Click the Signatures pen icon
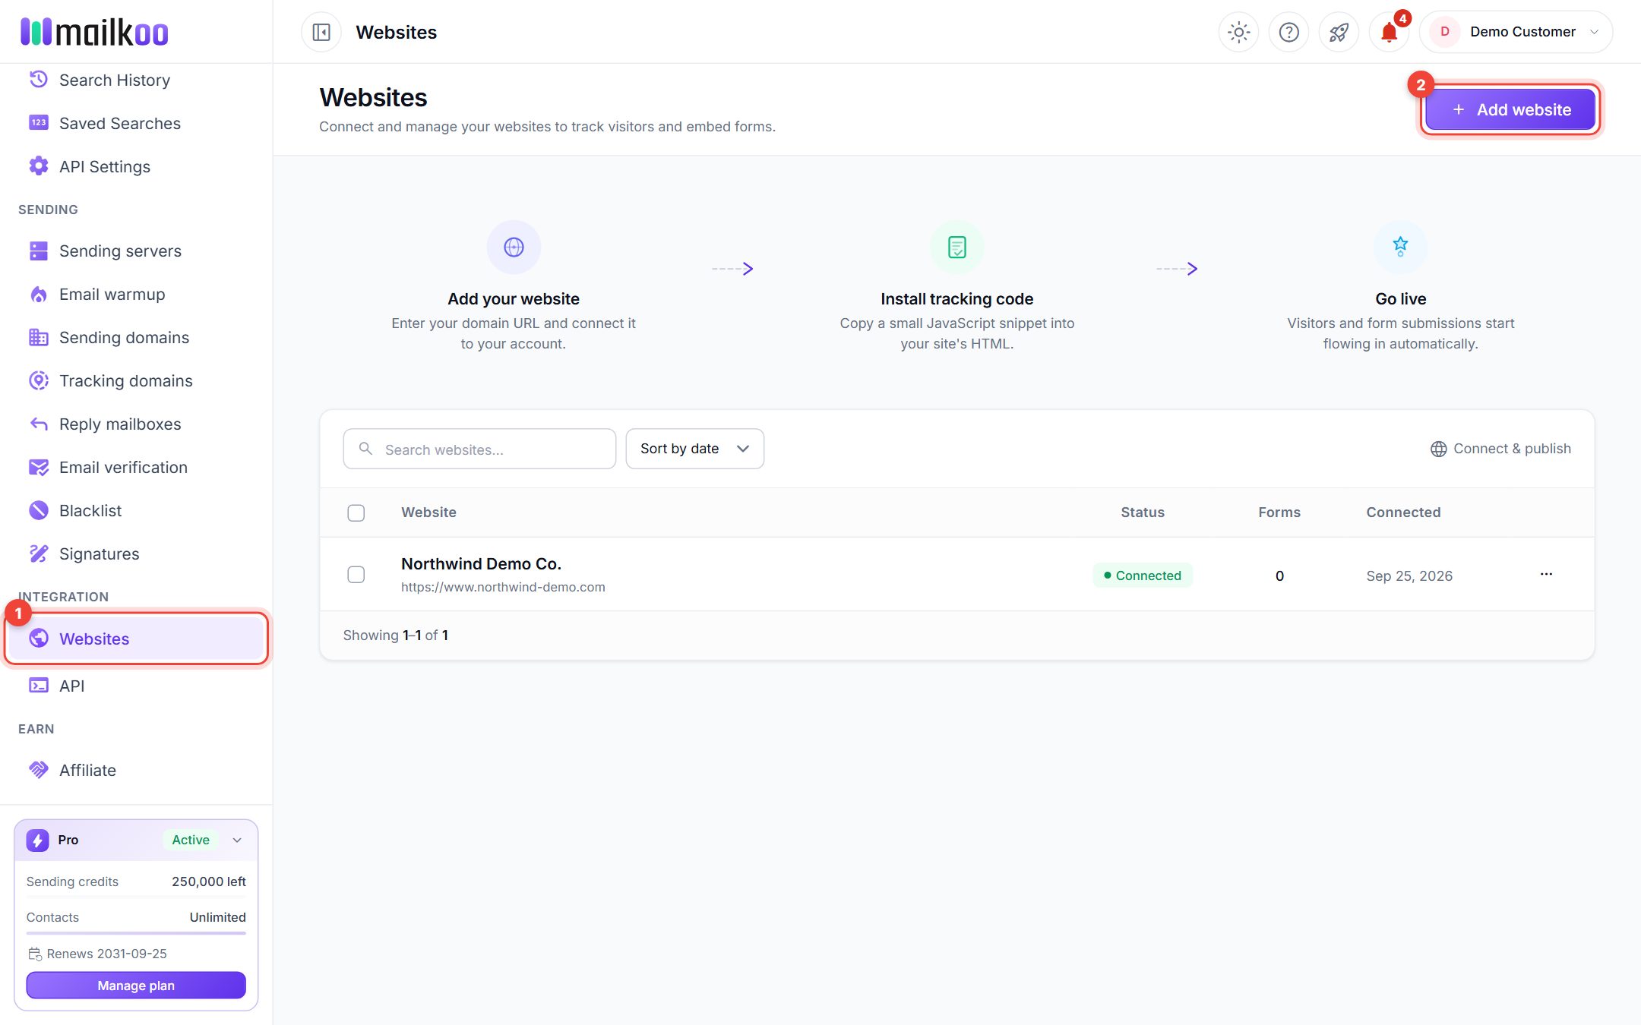The width and height of the screenshot is (1641, 1025). coord(38,553)
